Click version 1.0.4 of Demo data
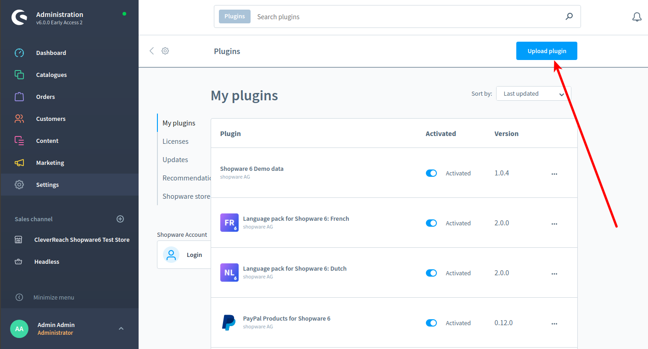The height and width of the screenshot is (349, 648). coord(502,173)
